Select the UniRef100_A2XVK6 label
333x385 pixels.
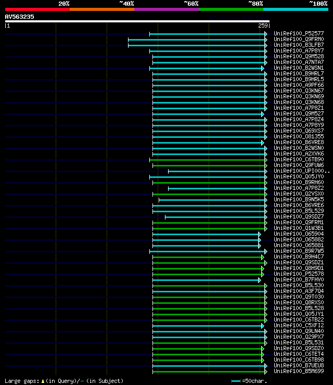pos(299,153)
